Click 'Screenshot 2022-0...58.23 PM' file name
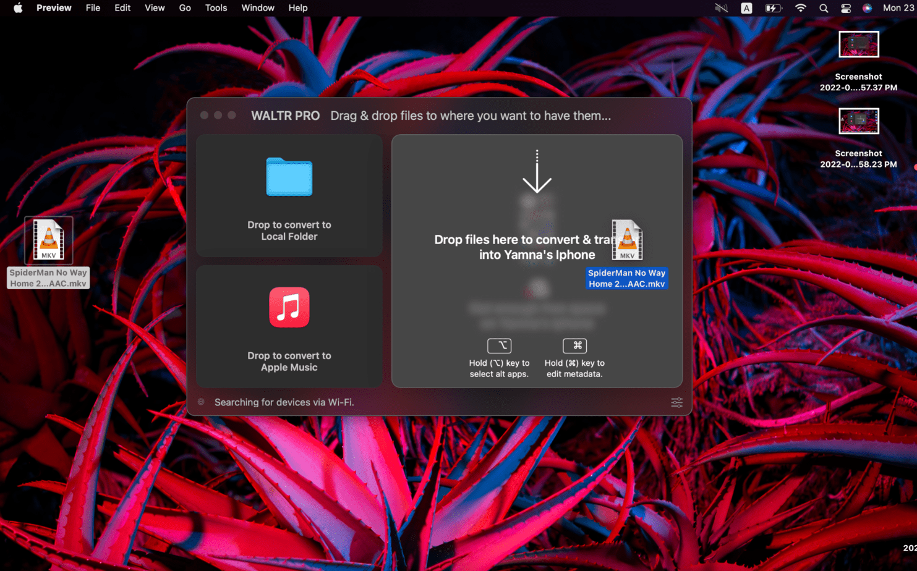 tap(858, 159)
